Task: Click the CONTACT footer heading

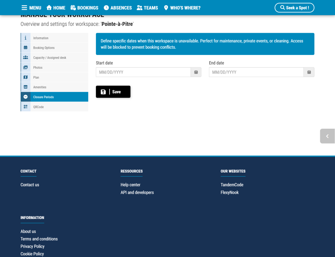Action: 28,171
